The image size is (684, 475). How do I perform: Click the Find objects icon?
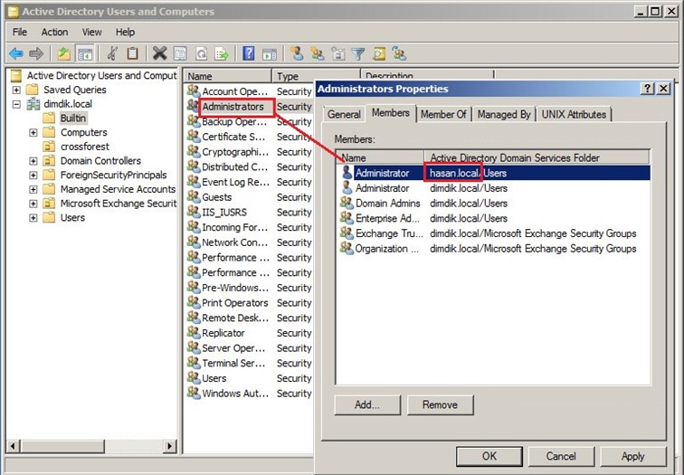click(x=379, y=53)
